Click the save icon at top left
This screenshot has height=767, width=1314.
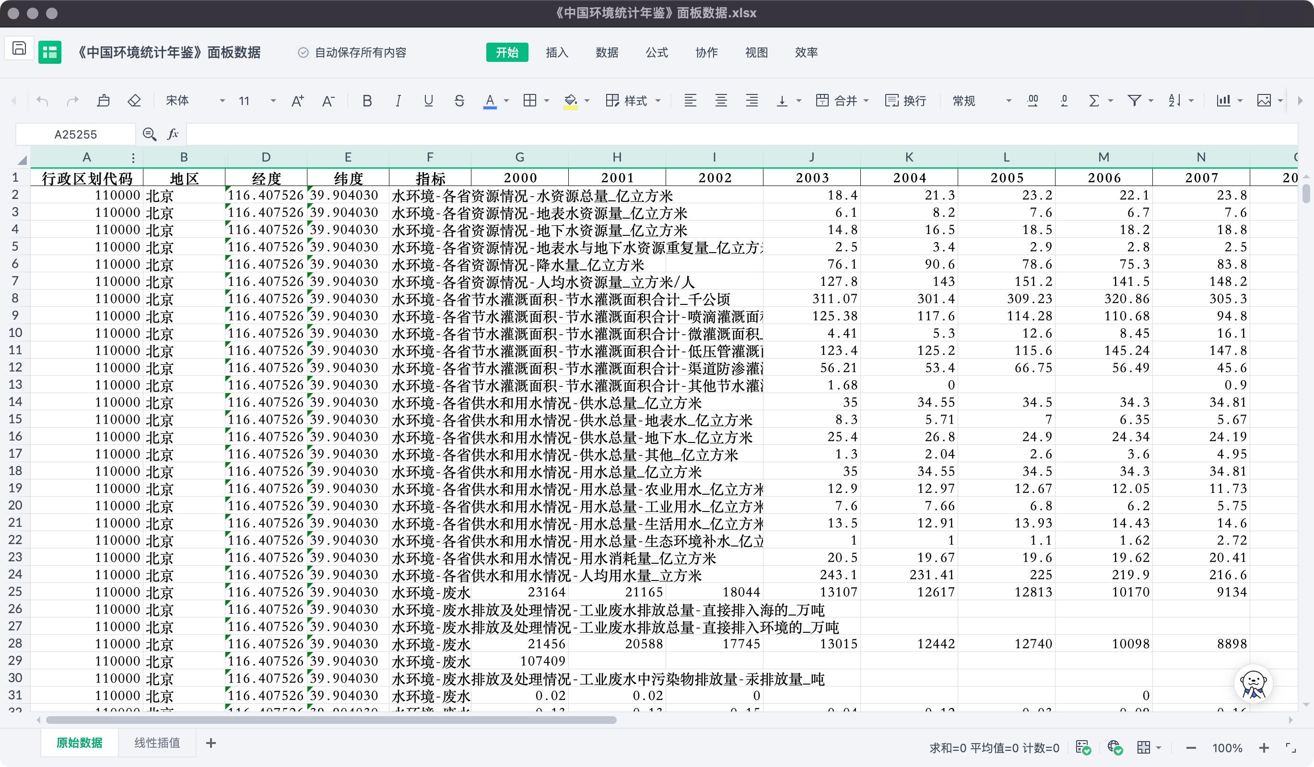coord(19,49)
